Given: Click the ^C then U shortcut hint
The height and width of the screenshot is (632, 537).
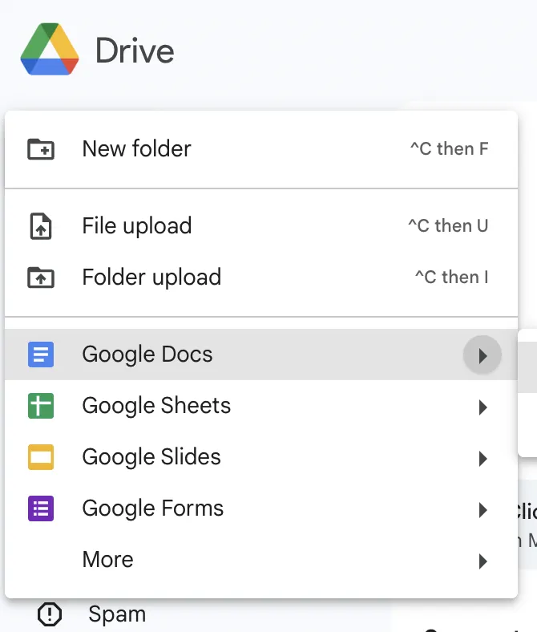Looking at the screenshot, I should coord(448,225).
